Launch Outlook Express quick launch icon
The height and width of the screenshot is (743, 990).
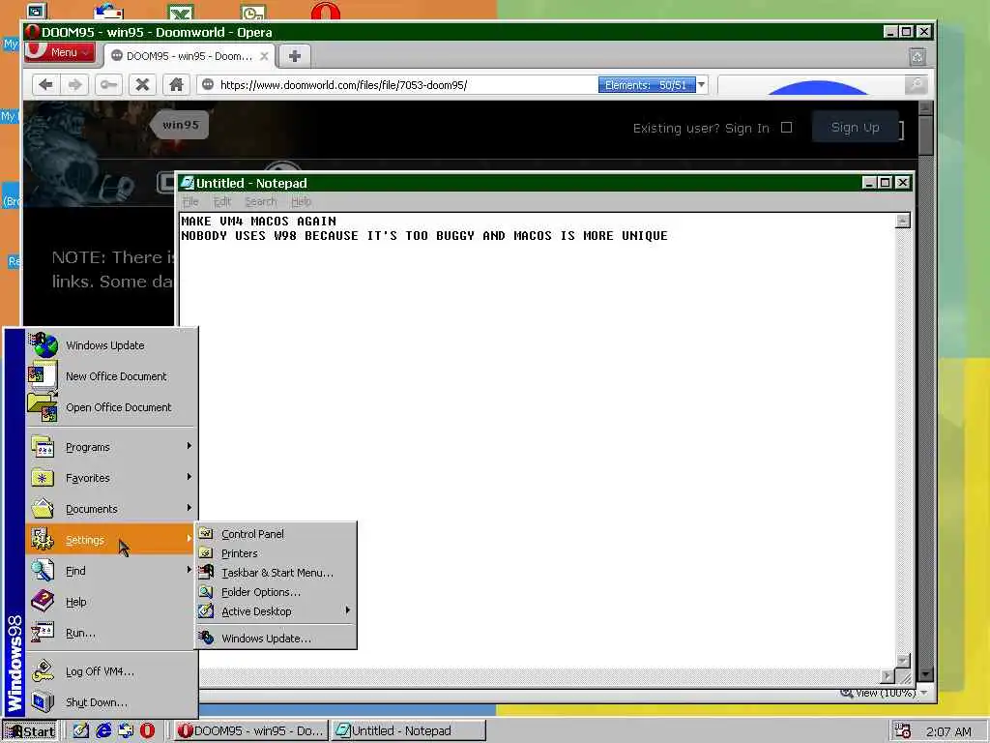[125, 730]
